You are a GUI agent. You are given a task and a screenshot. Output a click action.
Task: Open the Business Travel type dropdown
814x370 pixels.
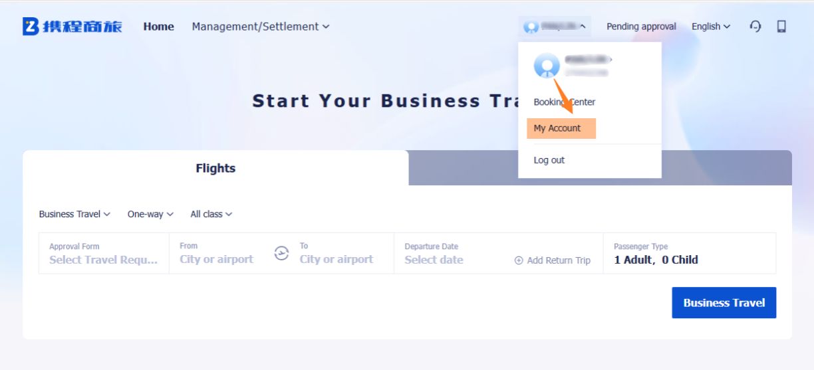point(74,214)
